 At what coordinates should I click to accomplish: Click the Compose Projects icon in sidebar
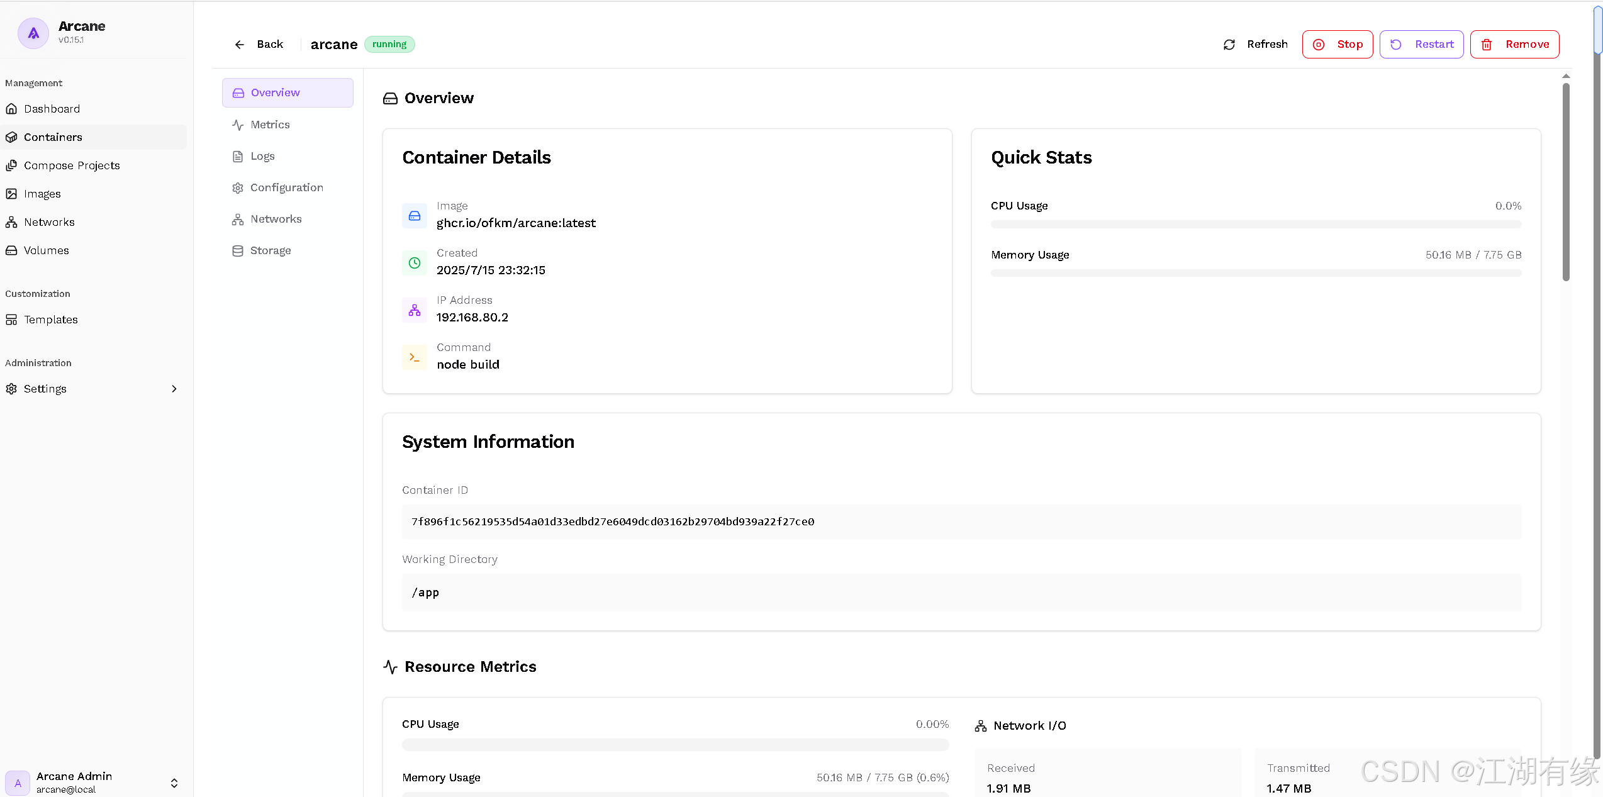tap(11, 165)
